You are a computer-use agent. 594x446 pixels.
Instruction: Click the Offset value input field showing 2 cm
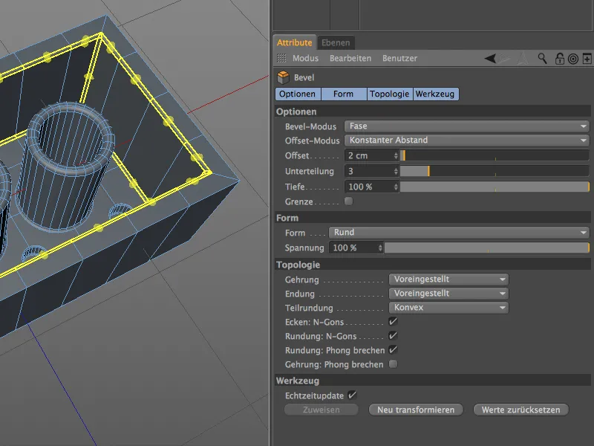(x=364, y=155)
